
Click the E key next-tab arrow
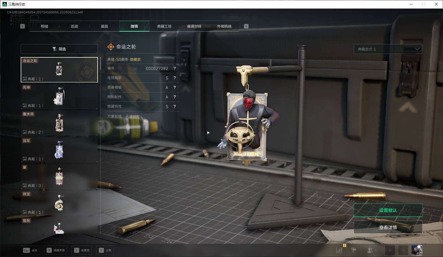(x=246, y=26)
